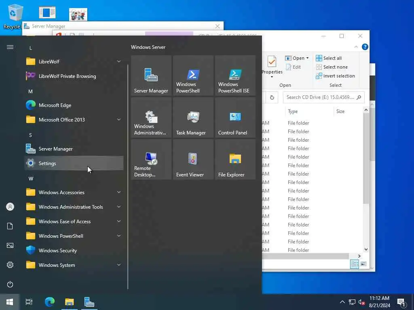Click the Search CD Drive field
Image resolution: width=414 pixels, height=310 pixels.
click(x=323, y=97)
